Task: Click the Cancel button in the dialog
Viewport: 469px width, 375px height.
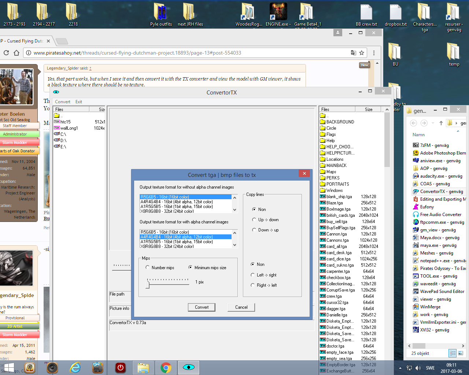Action: point(241,307)
